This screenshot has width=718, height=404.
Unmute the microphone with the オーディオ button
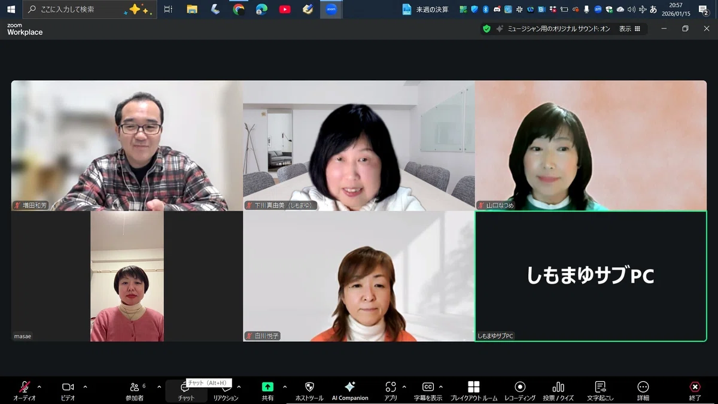click(x=25, y=391)
